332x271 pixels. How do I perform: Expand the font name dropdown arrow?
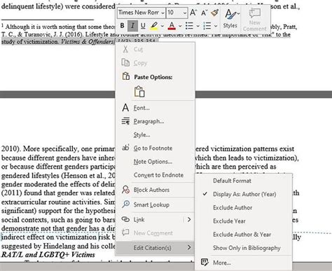163,13
